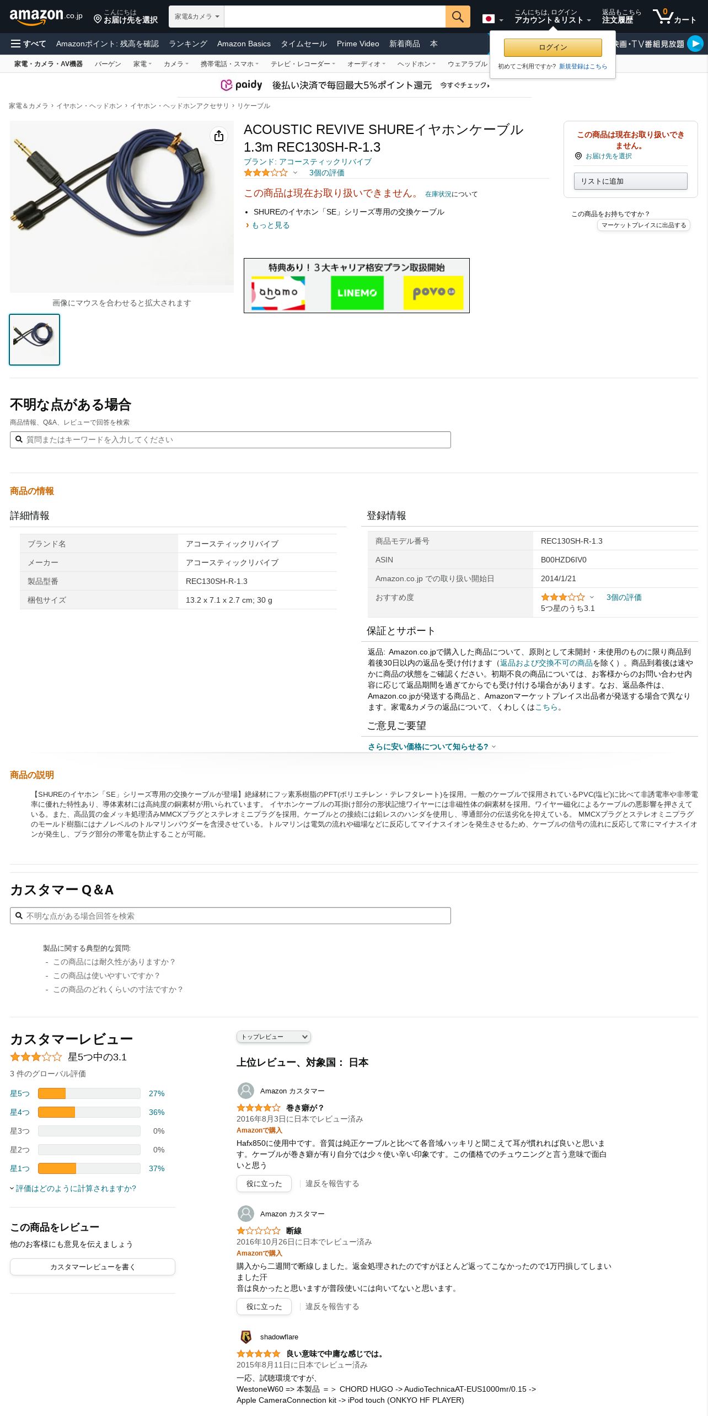
Task: Click the orange search magnifier button
Action: (458, 17)
